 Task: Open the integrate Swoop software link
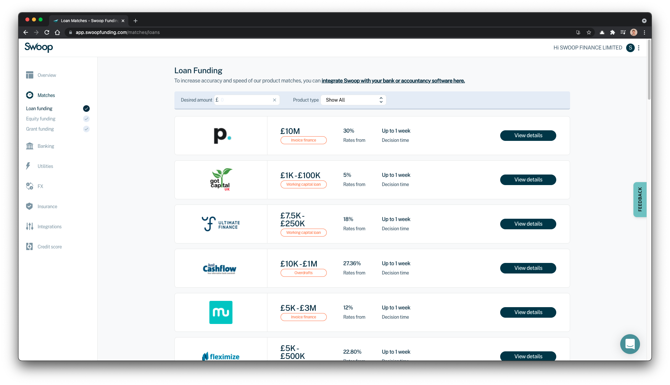coord(393,80)
